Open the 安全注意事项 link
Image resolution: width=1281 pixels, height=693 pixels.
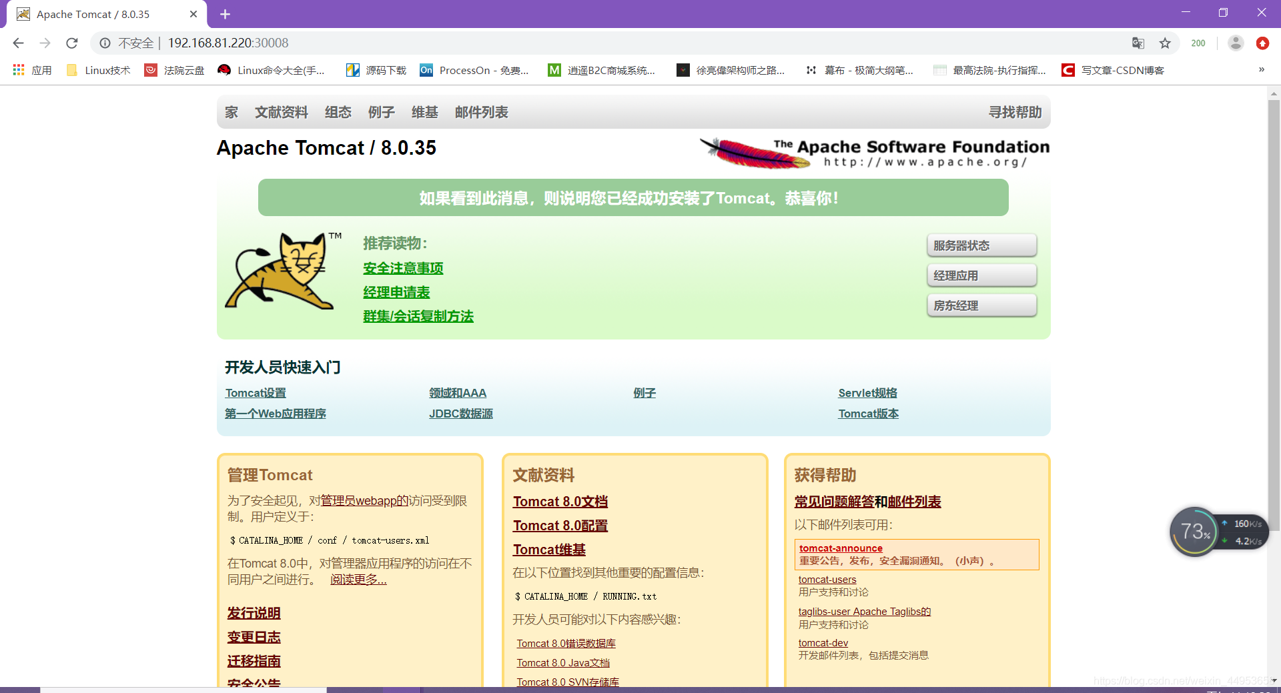point(403,268)
